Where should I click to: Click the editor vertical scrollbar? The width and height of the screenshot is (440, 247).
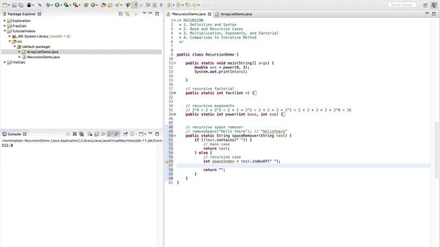tap(437, 150)
